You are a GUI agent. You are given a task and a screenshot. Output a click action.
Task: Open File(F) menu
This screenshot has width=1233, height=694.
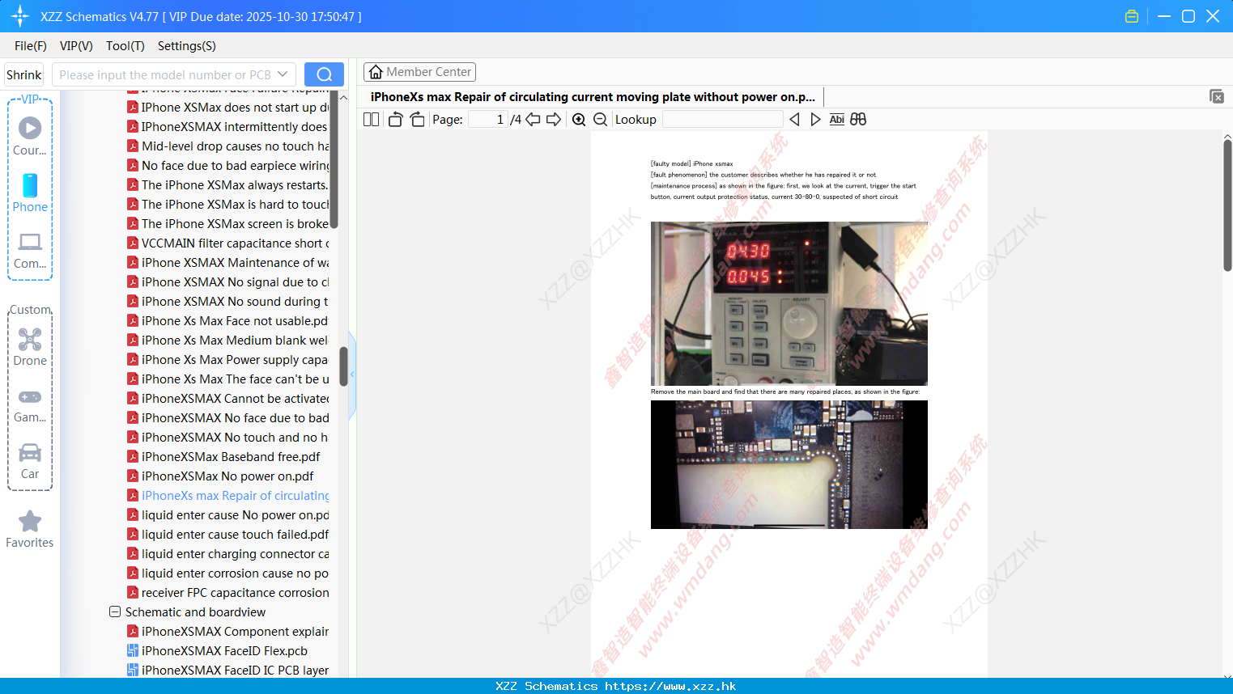[x=31, y=46]
